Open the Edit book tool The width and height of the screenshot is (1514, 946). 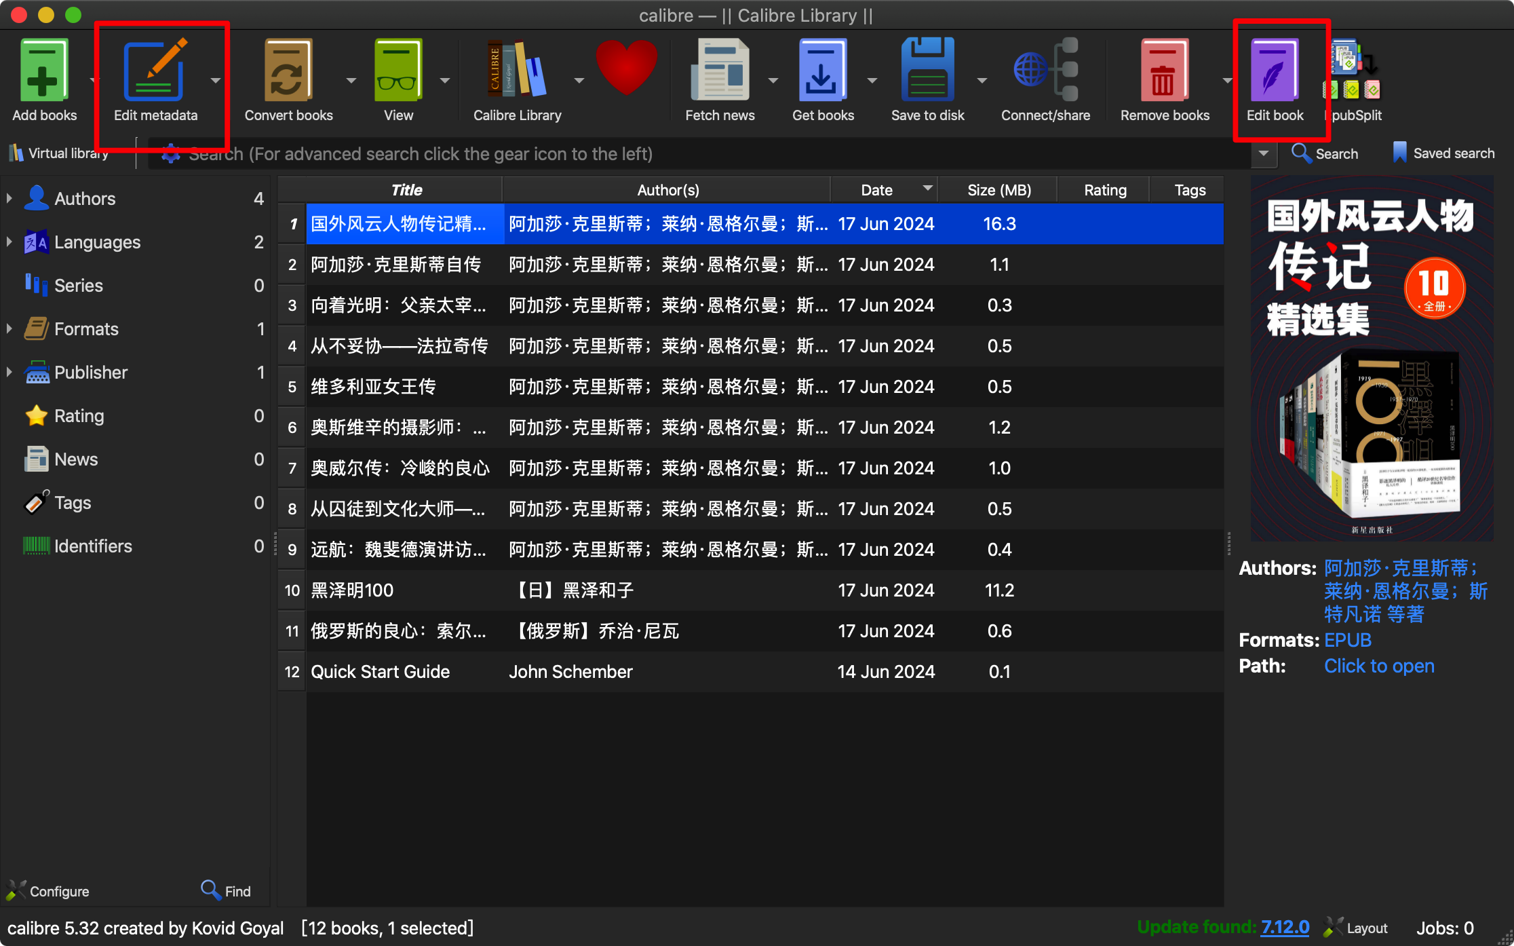point(1275,71)
